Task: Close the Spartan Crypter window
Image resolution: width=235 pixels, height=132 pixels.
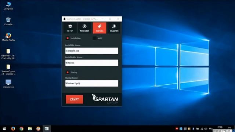Action: point(118,19)
